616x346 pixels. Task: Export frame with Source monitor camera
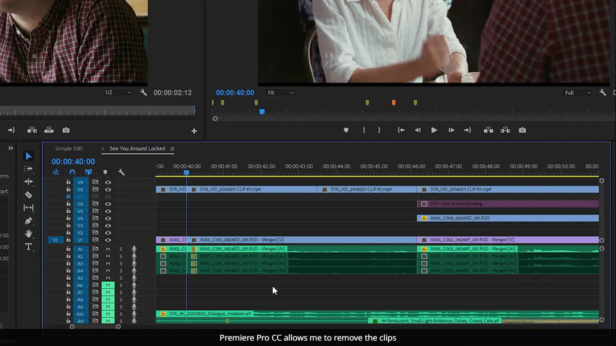pos(66,130)
